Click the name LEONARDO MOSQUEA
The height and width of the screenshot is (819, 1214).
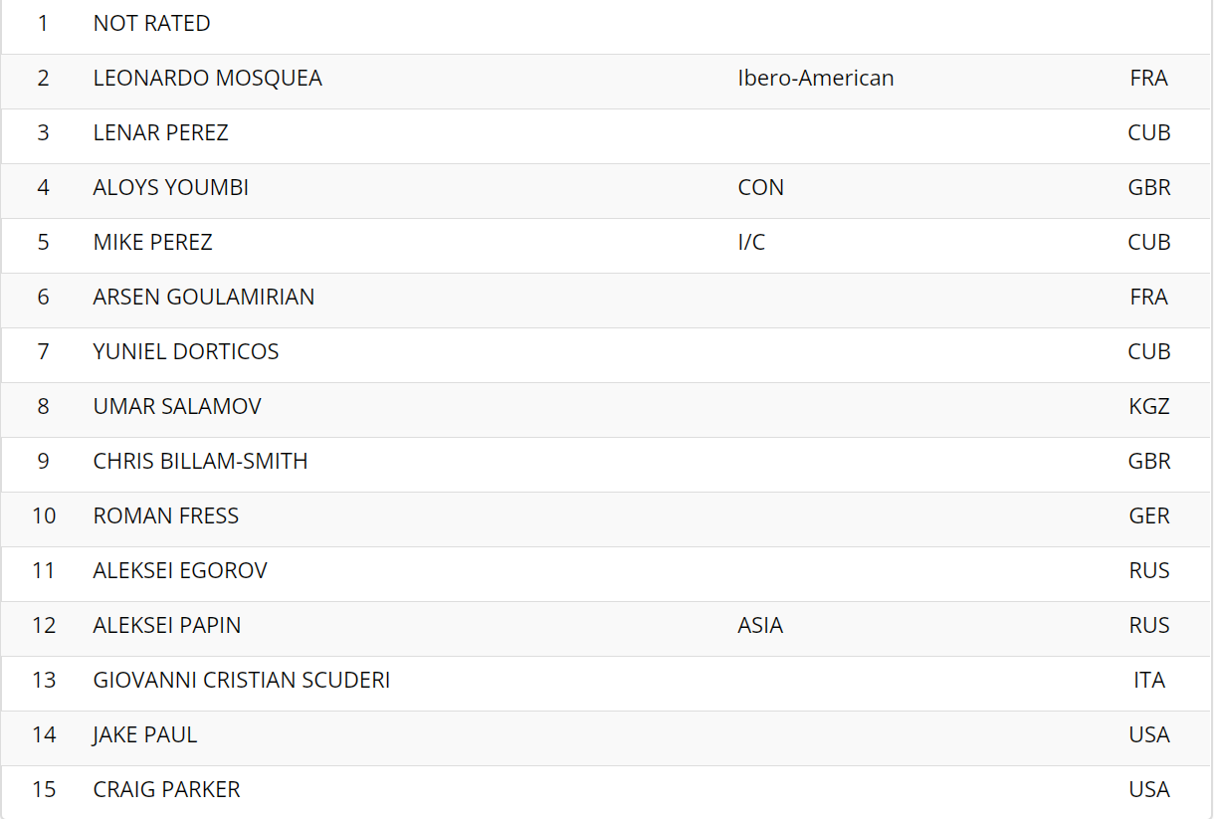click(x=207, y=78)
